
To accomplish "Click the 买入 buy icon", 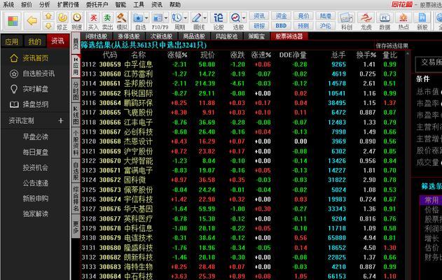I will (x=93, y=17).
